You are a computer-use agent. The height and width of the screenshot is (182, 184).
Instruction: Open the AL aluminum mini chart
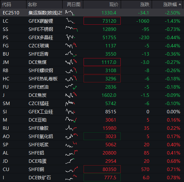[72, 153]
